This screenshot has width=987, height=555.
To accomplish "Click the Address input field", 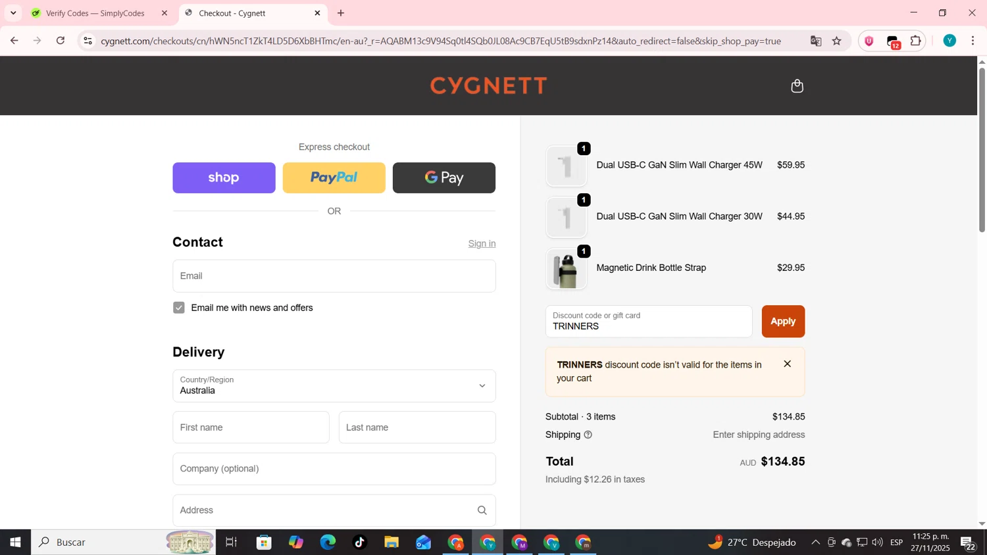I will 334,510.
